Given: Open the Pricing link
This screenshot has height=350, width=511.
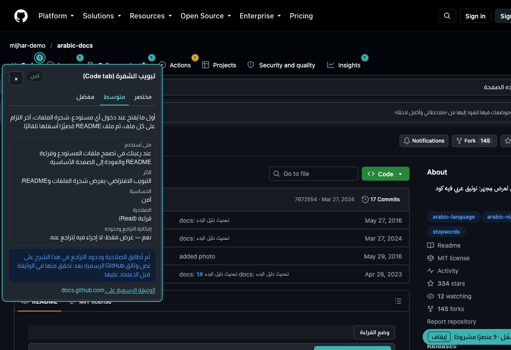Looking at the screenshot, I should pyautogui.click(x=301, y=16).
